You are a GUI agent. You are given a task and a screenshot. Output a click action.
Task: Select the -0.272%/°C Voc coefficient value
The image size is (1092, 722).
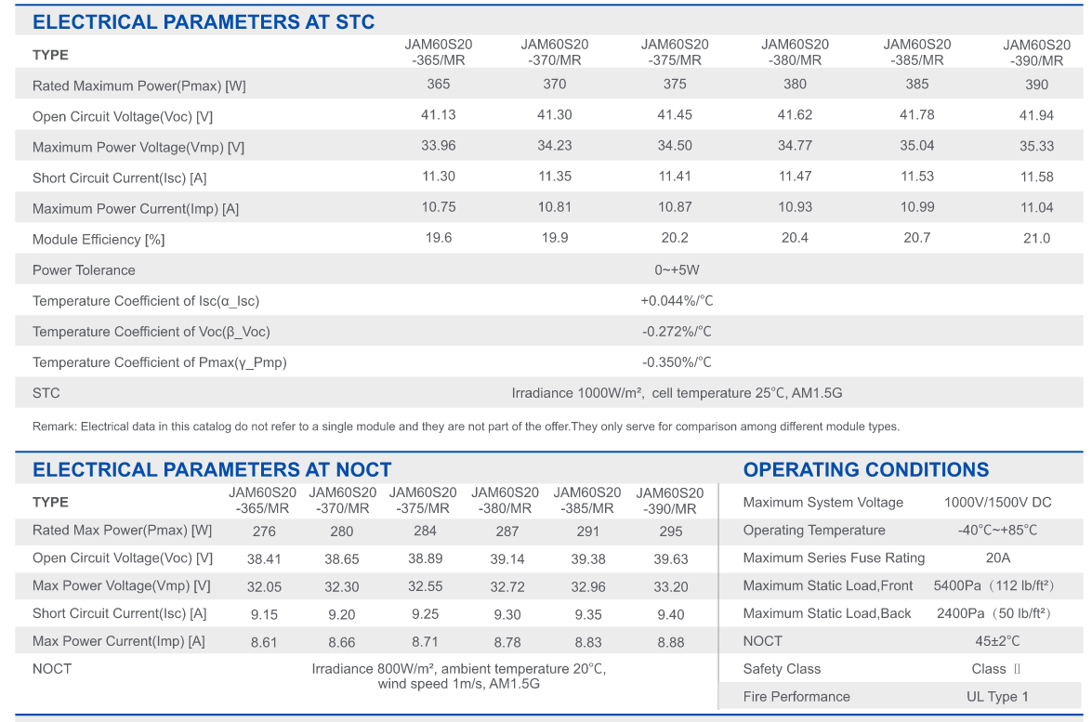(x=677, y=332)
